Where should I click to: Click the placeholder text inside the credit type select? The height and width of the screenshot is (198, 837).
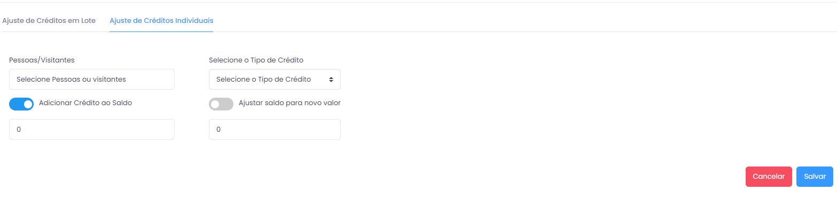point(263,79)
